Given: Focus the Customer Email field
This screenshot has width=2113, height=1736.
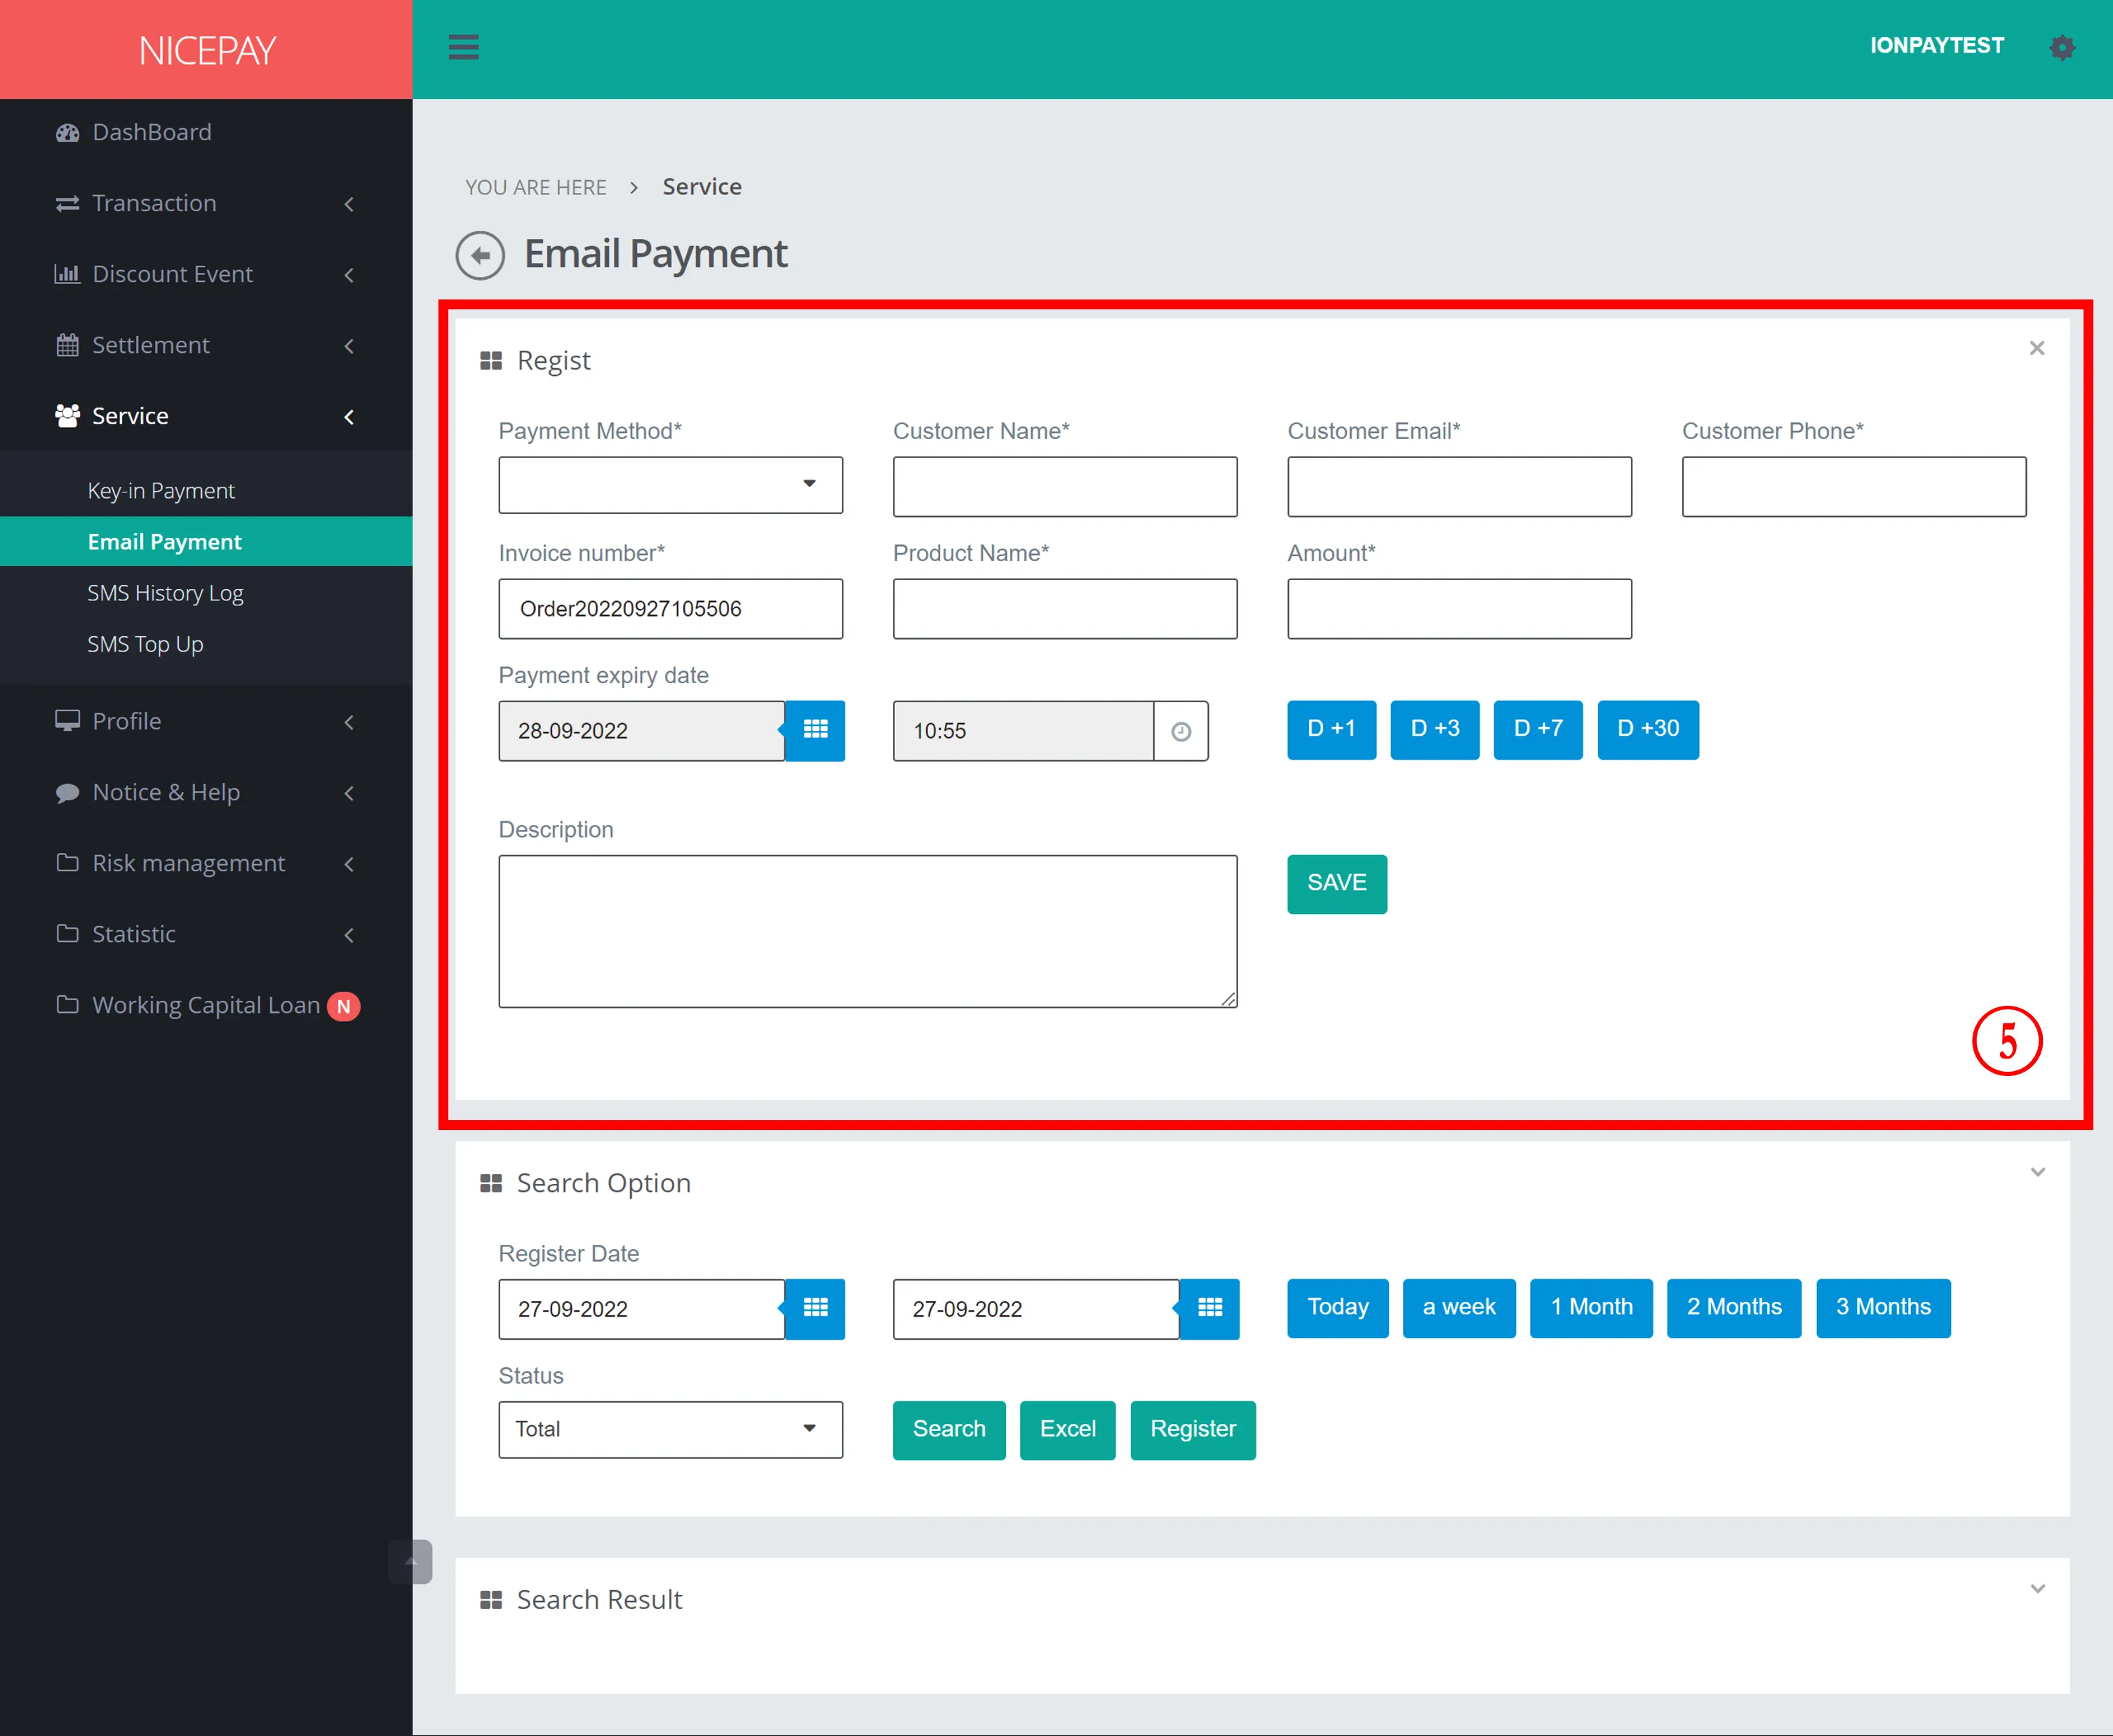Looking at the screenshot, I should tap(1459, 487).
